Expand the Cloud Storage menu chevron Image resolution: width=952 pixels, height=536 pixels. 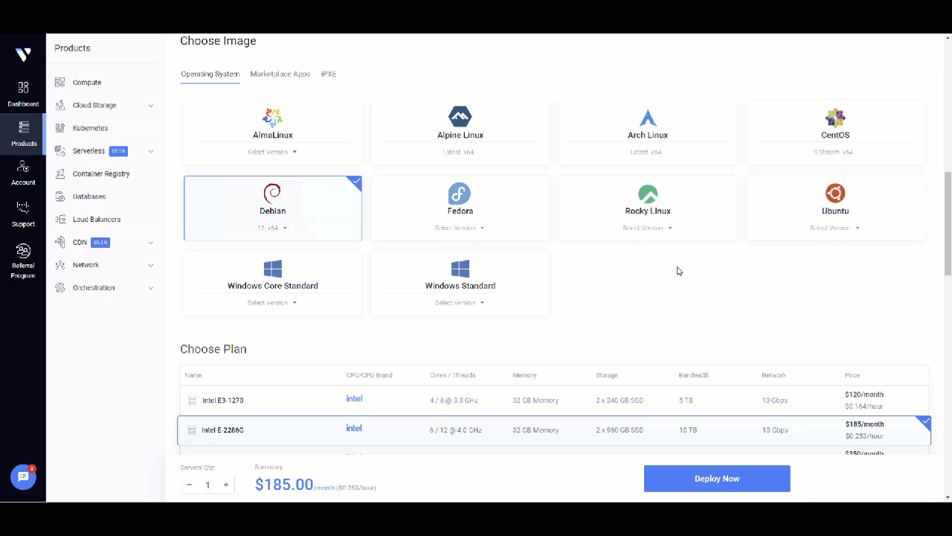151,106
